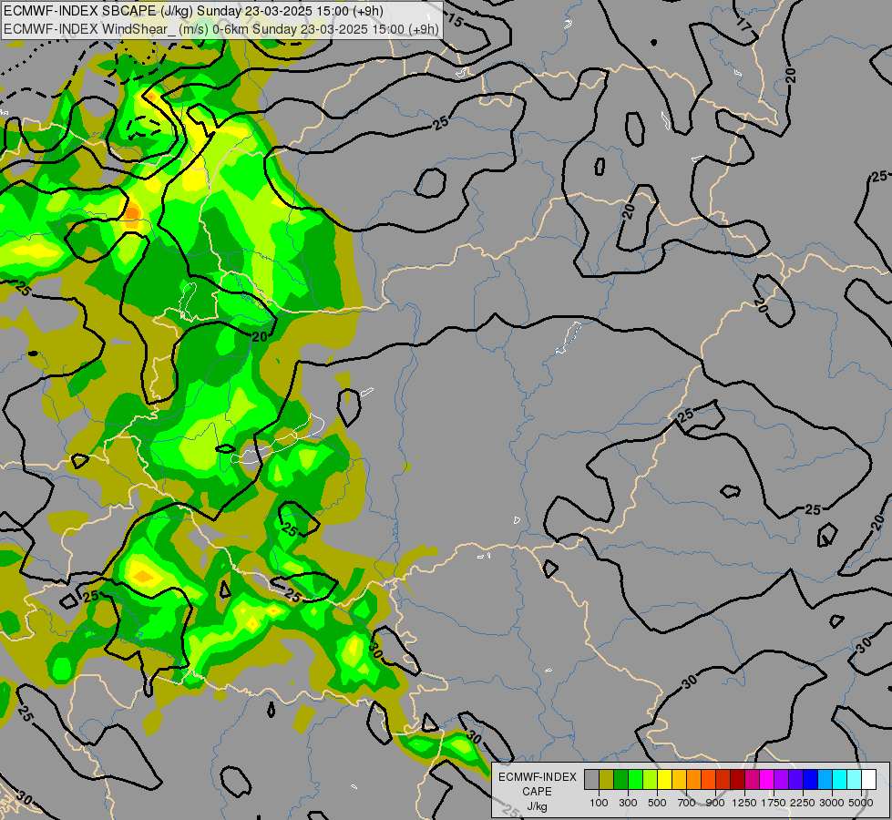Viewport: 892px width, 820px height.
Task: Pick the magenta legend swatch
Action: click(x=766, y=780)
